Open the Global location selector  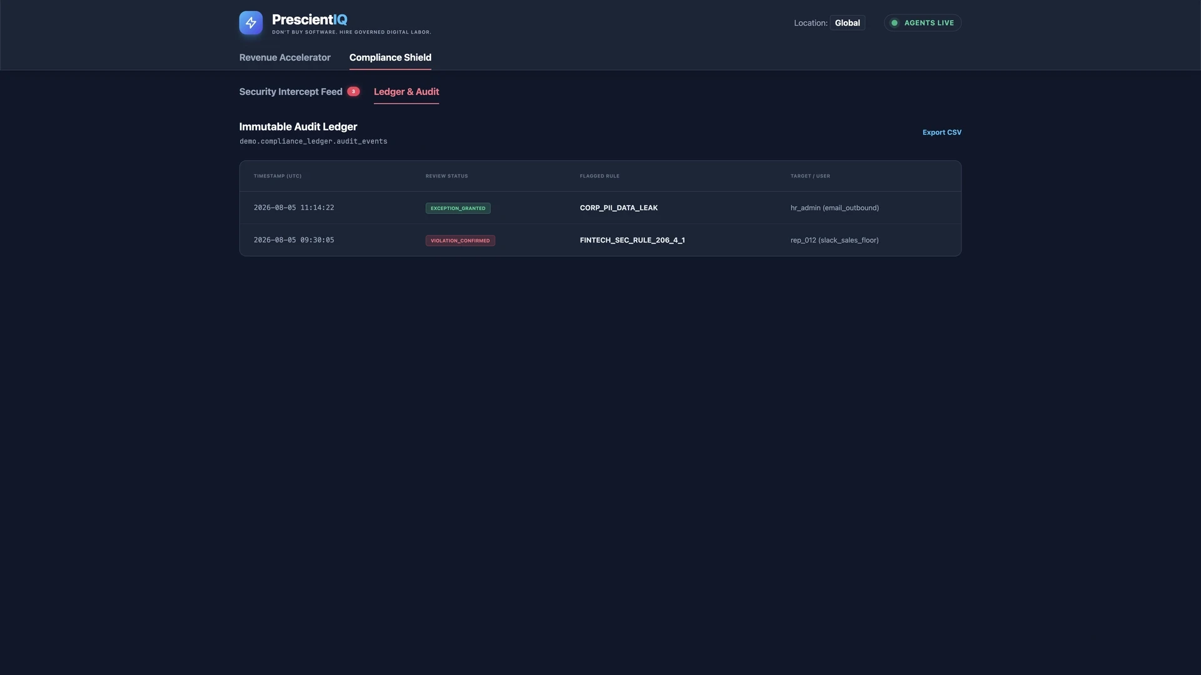(x=848, y=23)
